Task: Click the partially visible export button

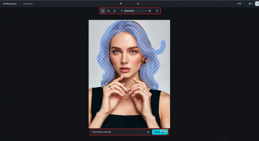Action: click(257, 4)
